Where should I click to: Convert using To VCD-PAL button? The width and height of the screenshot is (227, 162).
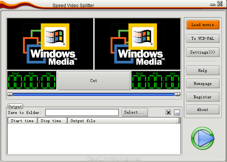[x=203, y=38]
